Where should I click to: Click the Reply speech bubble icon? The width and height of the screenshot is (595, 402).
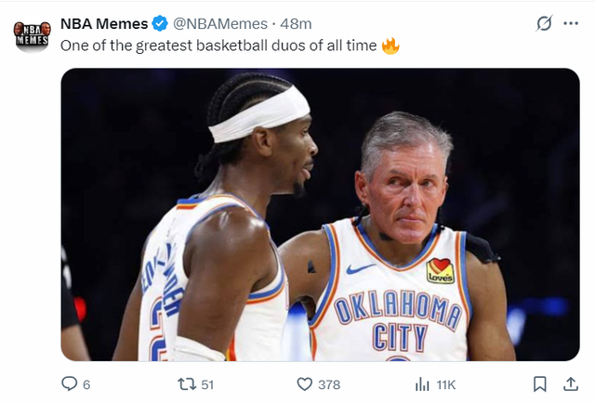[x=69, y=383]
